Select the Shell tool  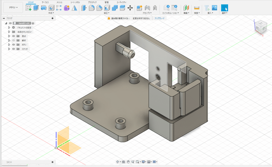[107, 8]
